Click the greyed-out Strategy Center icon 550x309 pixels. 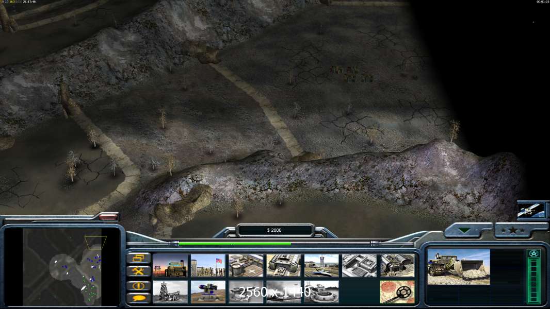[x=360, y=266]
